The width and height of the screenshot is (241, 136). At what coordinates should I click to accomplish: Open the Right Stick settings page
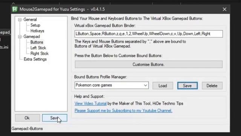click(x=40, y=54)
